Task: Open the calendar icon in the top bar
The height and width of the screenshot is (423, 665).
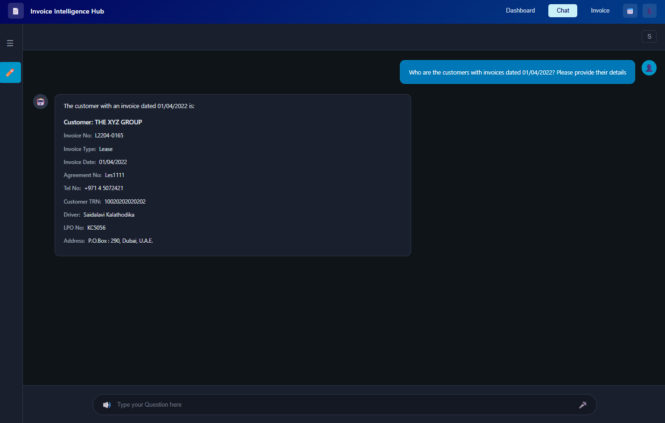Action: [x=630, y=10]
